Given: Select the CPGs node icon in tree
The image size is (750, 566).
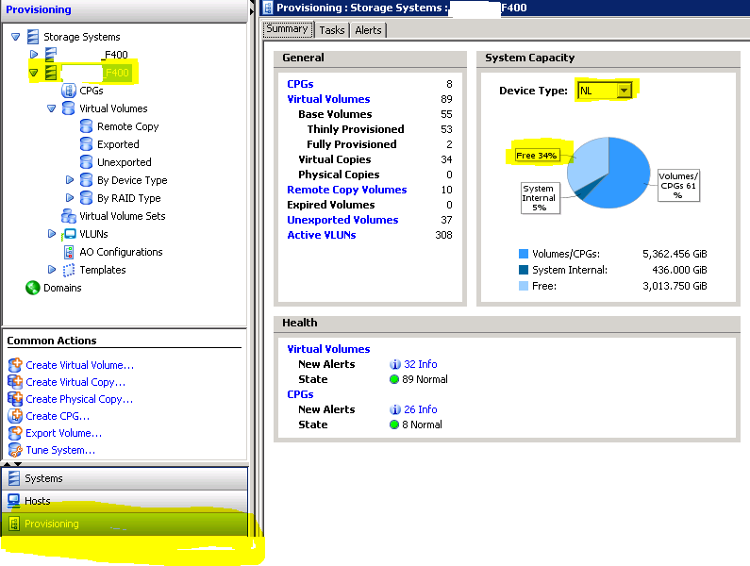Looking at the screenshot, I should [69, 91].
